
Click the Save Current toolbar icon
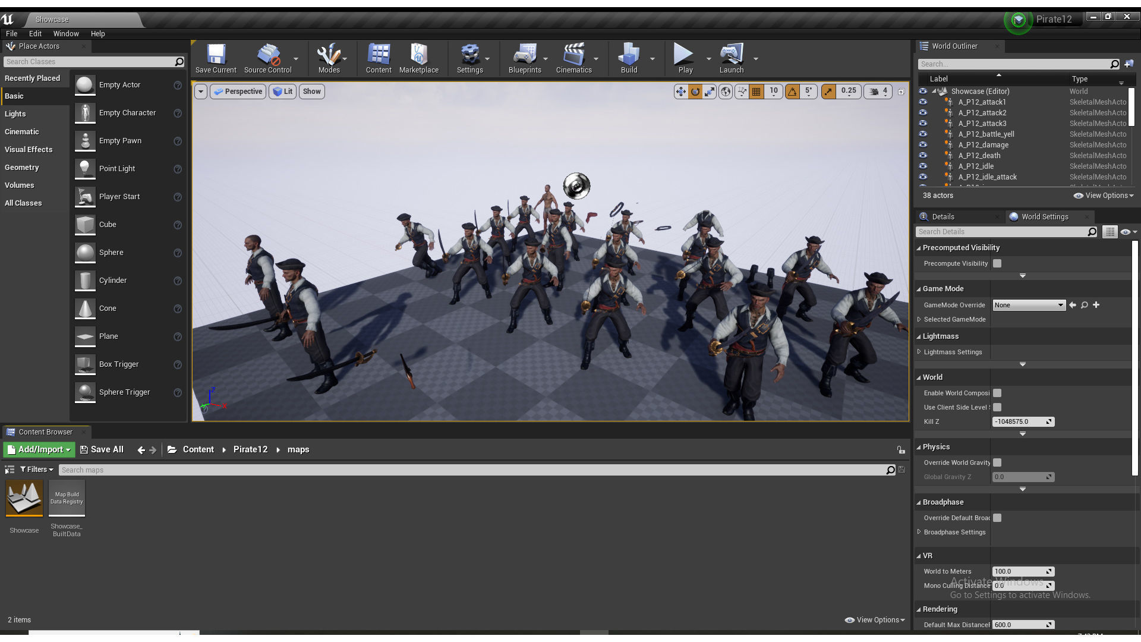216,58
